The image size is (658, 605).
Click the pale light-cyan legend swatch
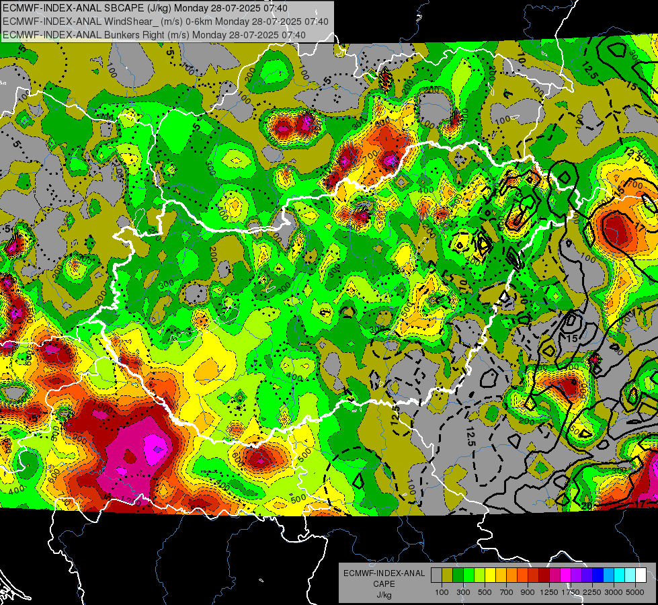[630, 575]
